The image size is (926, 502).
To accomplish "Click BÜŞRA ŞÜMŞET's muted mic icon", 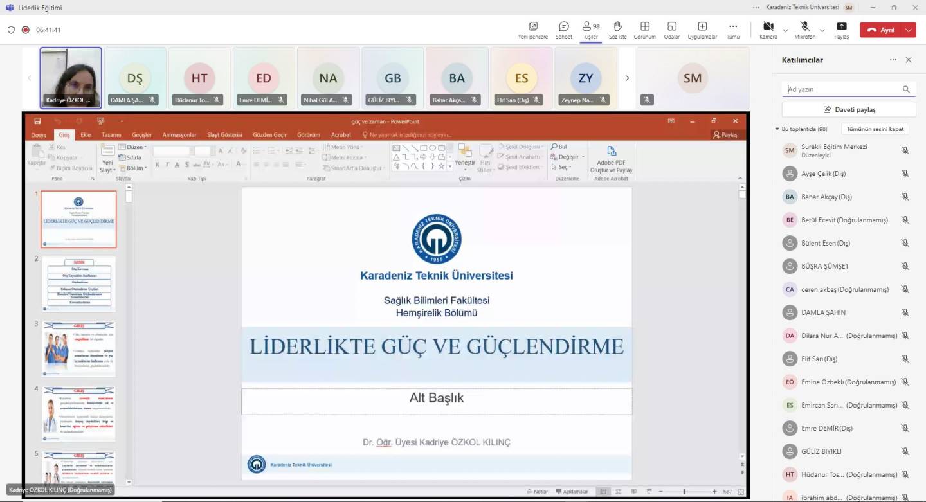I will 905,266.
